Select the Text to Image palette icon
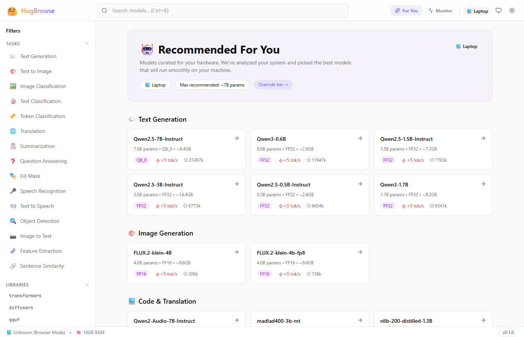524x337 pixels. (x=12, y=71)
